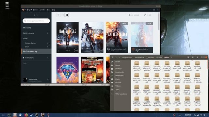Open the Store section
The height and width of the screenshot is (117, 209).
[25, 39]
